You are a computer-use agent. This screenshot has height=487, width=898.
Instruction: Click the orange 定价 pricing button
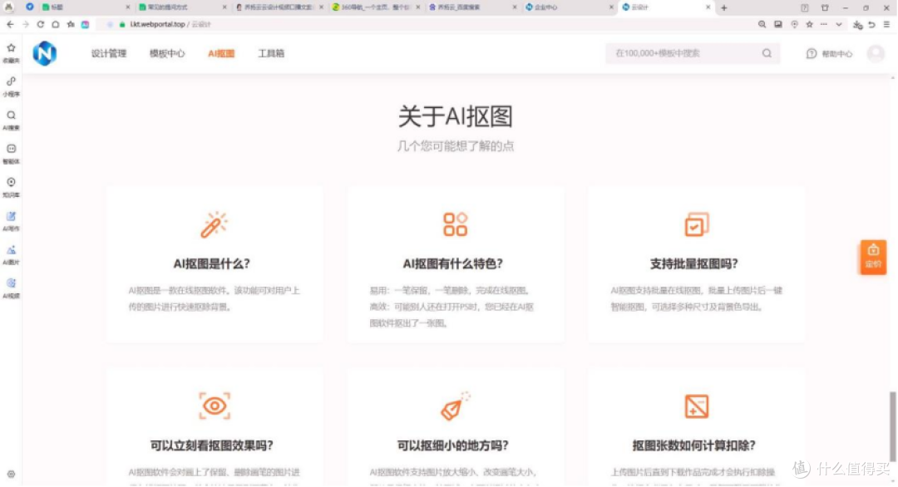[x=873, y=257]
